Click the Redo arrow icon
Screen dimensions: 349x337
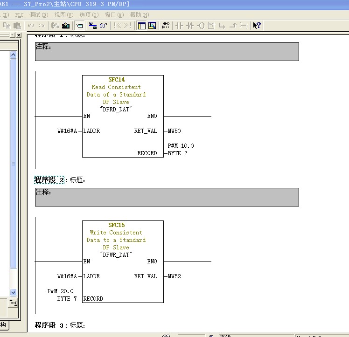click(42, 26)
